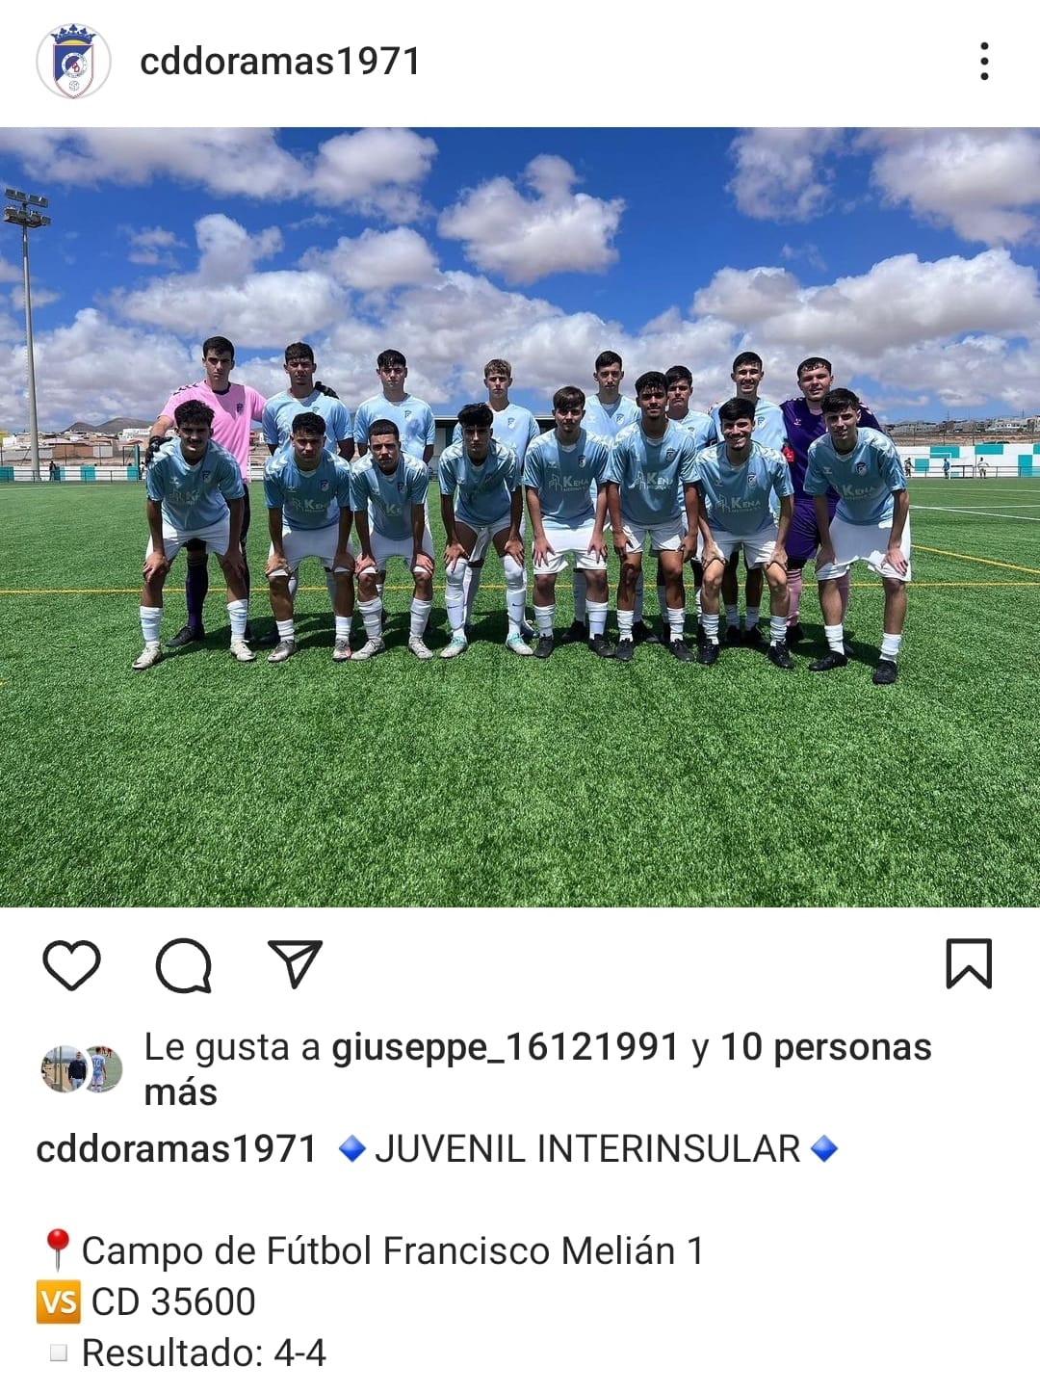The height and width of the screenshot is (1393, 1040).
Task: Tap the red pushpin location emoji
Action: pos(57,1249)
